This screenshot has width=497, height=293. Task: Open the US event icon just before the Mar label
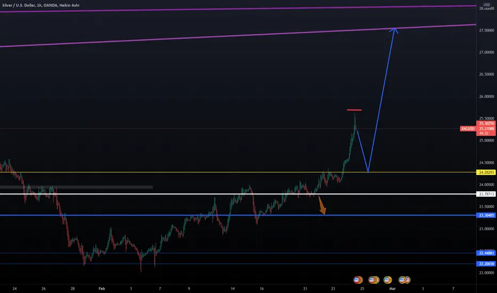[387, 280]
